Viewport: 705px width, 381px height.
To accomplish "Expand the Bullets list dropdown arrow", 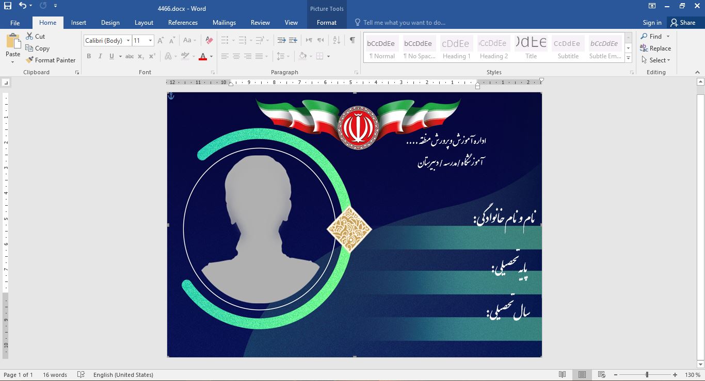I will point(233,40).
